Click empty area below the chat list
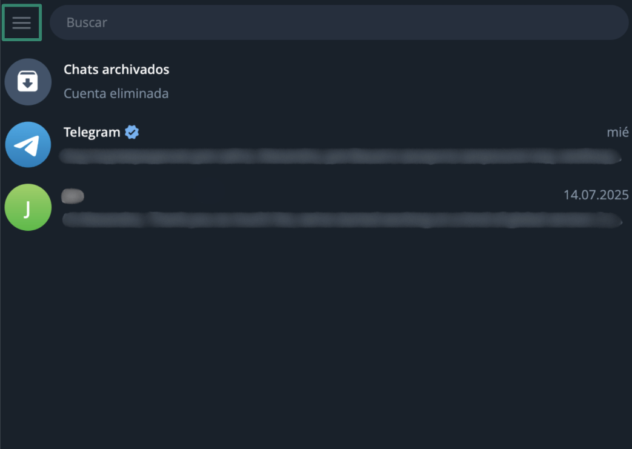The height and width of the screenshot is (449, 632). tap(315, 339)
